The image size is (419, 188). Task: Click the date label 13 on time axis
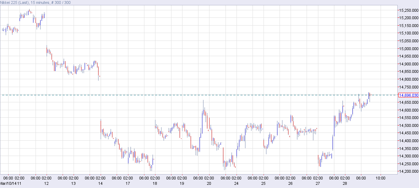pos(74,183)
